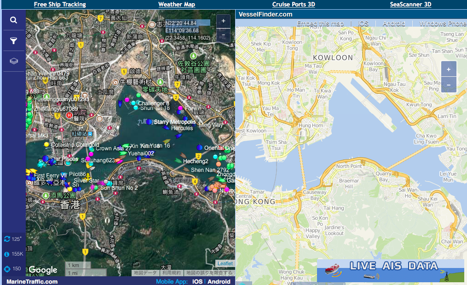Click the Crown Asia 27 vessel label
The width and height of the screenshot is (467, 285).
click(114, 148)
